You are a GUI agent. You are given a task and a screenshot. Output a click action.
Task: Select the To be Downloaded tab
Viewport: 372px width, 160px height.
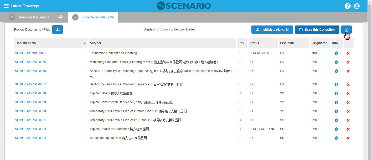click(97, 17)
